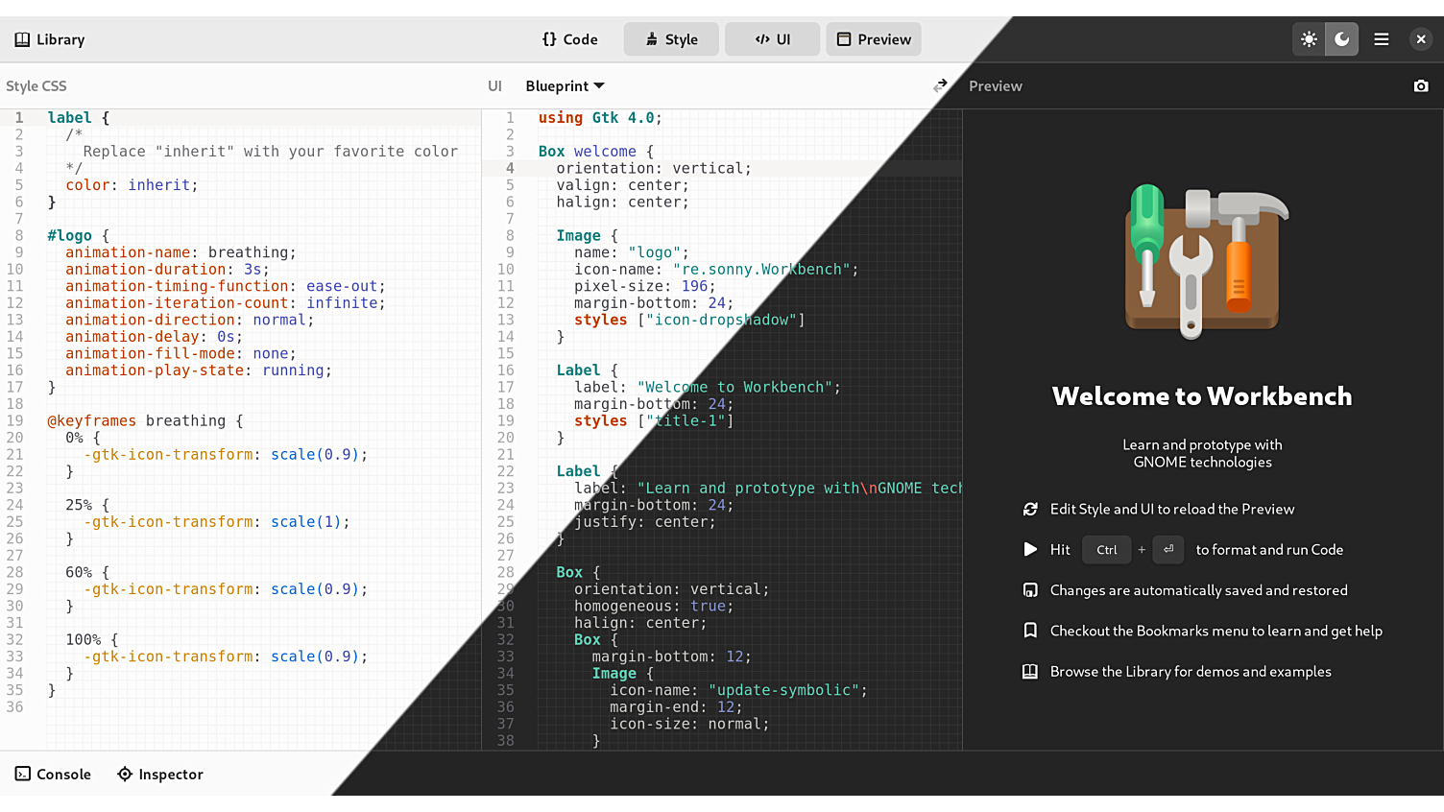The width and height of the screenshot is (1444, 812).
Task: Click the library icon beside Browse the Library
Action: pyautogui.click(x=1030, y=672)
